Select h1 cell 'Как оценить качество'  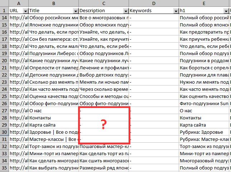(x=204, y=97)
